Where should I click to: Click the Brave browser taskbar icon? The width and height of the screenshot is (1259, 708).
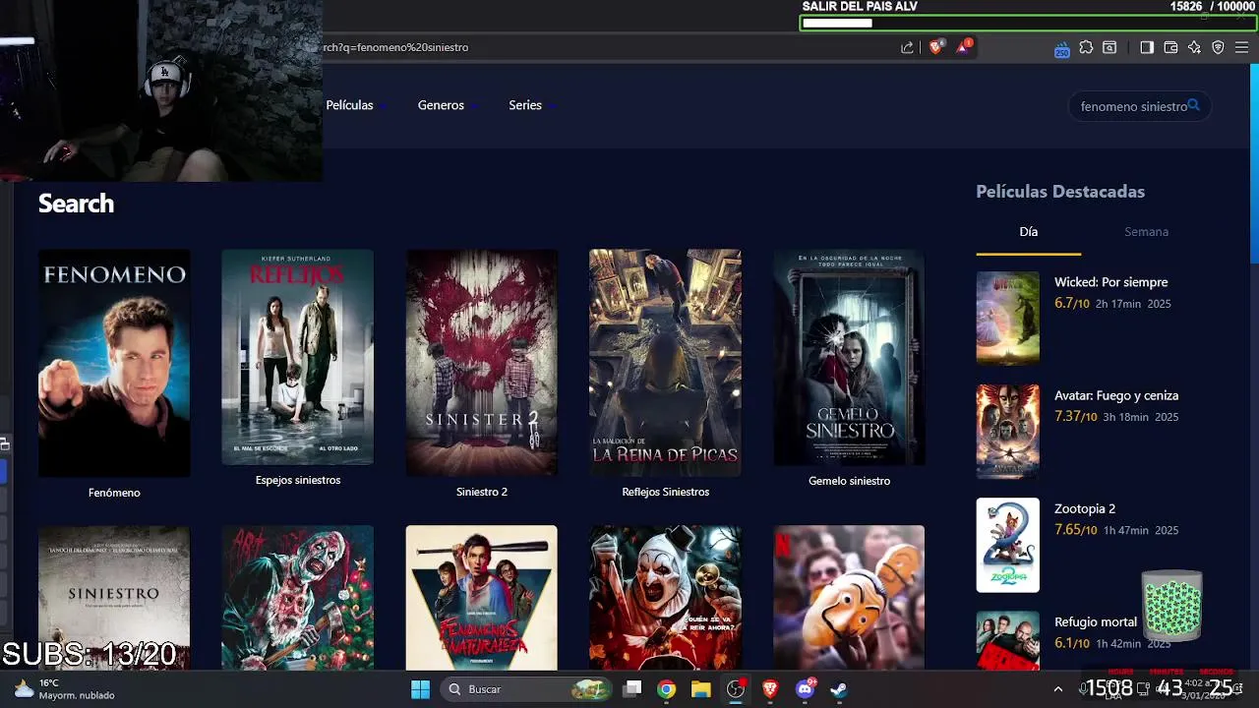coord(770,689)
